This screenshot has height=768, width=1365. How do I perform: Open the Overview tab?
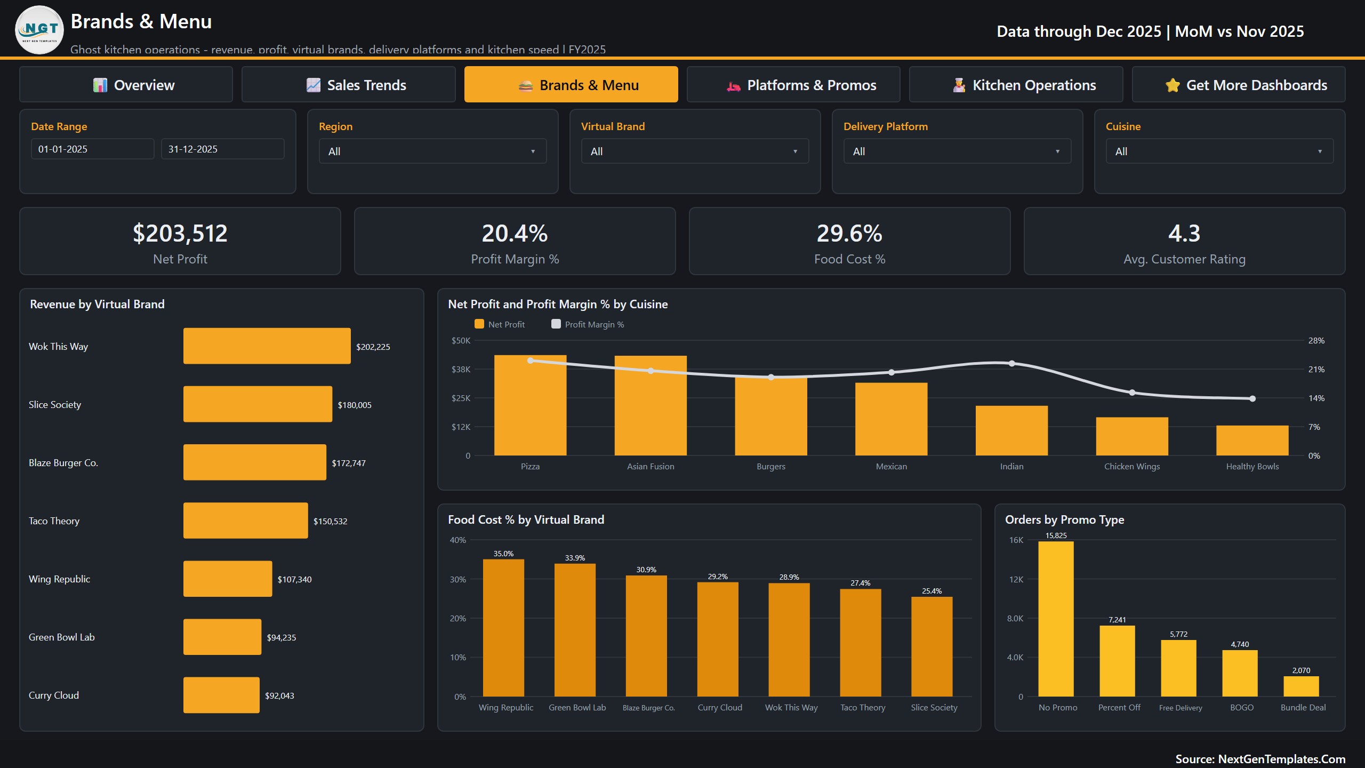pos(126,84)
